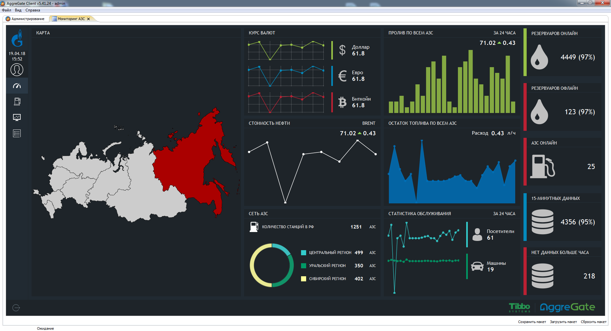Image resolution: width=611 pixels, height=331 pixels.
Task: Open the monitor chart icon in sidebar
Action: pyautogui.click(x=17, y=117)
